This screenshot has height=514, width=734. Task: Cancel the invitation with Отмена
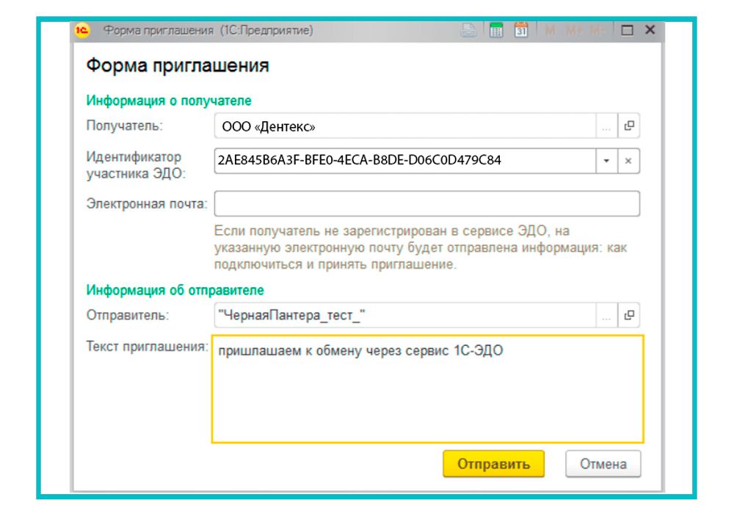point(603,464)
